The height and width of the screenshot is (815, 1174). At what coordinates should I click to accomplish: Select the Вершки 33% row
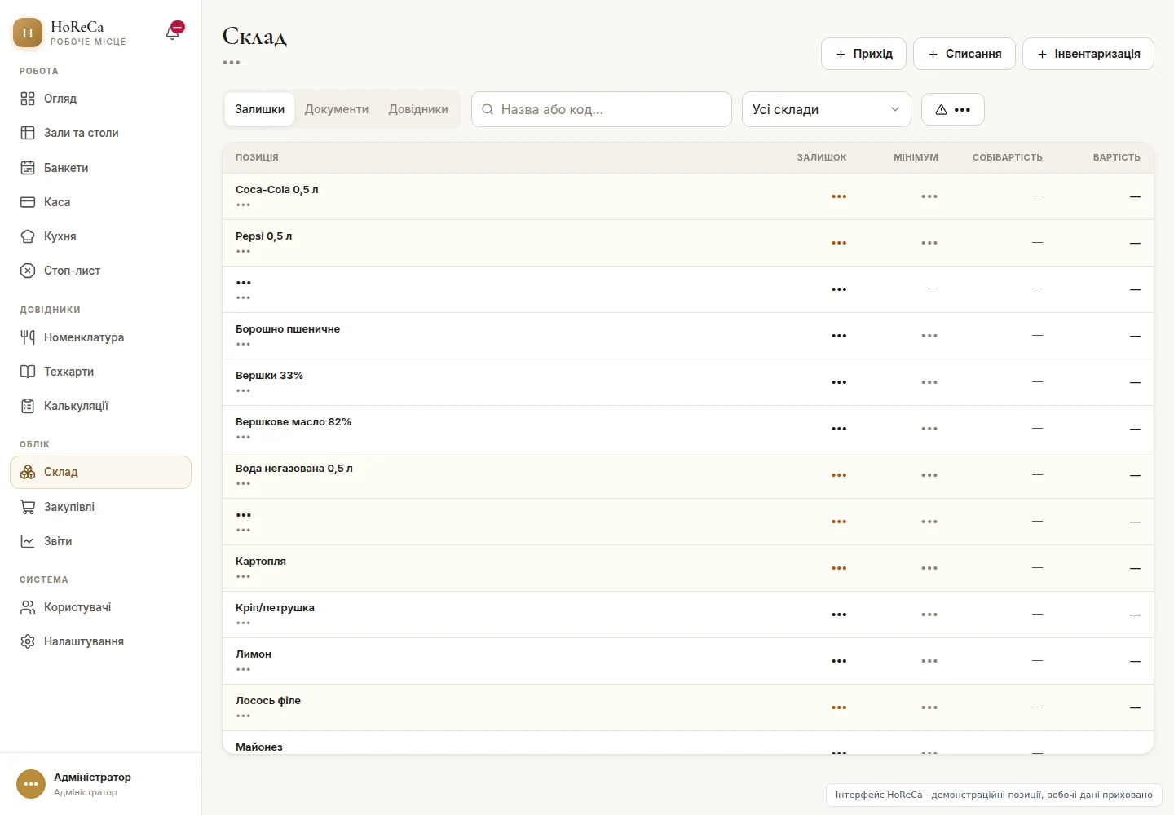point(688,382)
